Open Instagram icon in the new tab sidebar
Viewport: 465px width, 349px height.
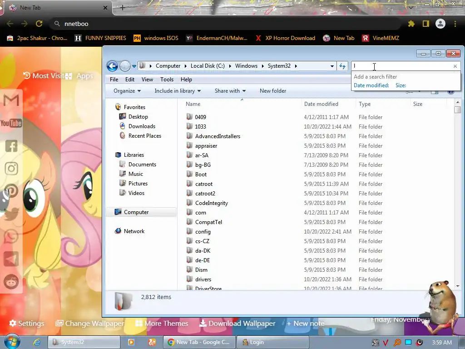click(11, 169)
